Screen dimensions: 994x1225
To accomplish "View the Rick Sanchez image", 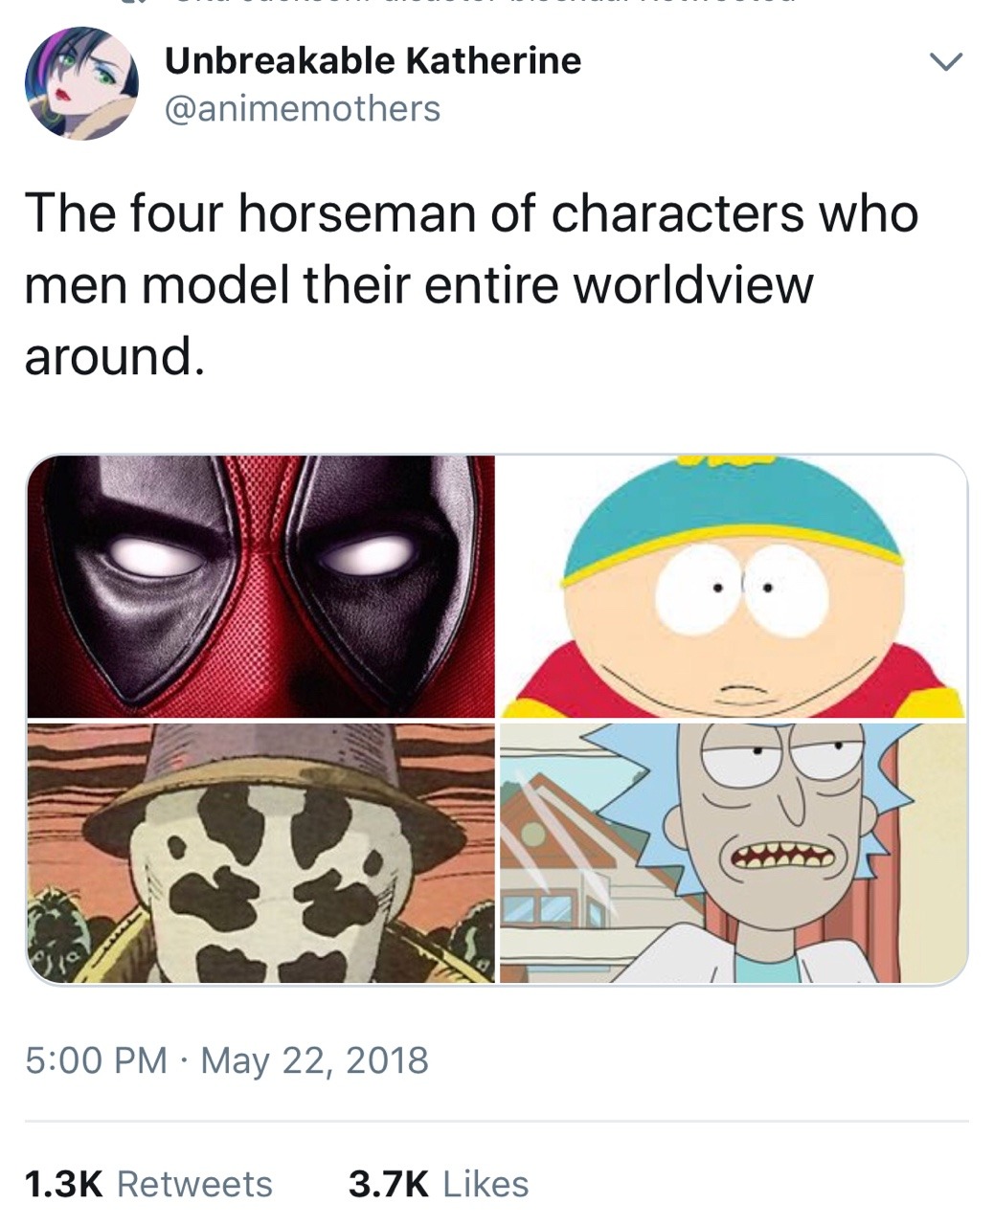I will pos(734,853).
